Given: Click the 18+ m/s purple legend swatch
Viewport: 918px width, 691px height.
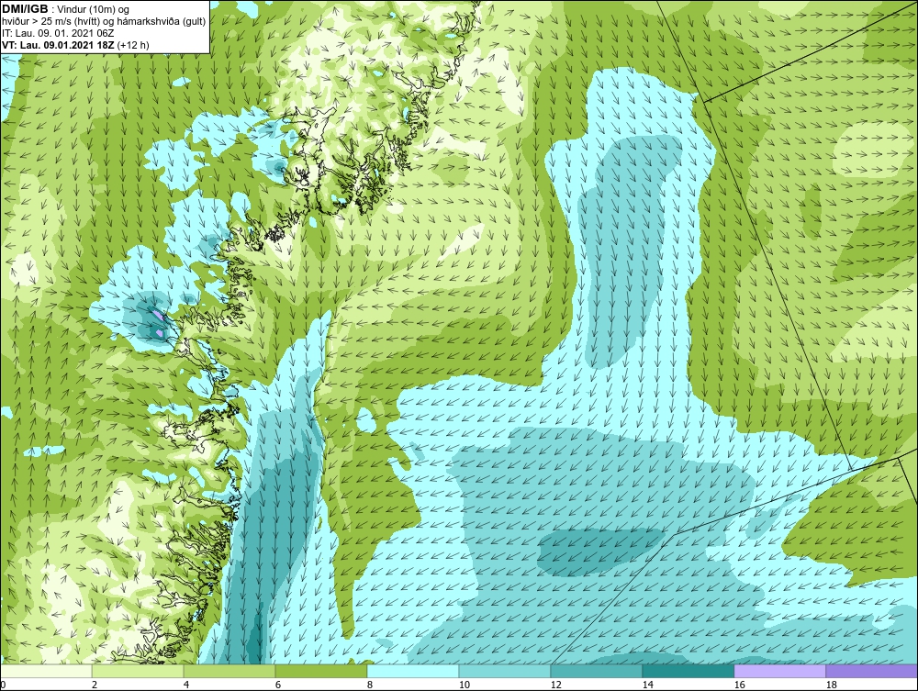Looking at the screenshot, I should click(871, 671).
